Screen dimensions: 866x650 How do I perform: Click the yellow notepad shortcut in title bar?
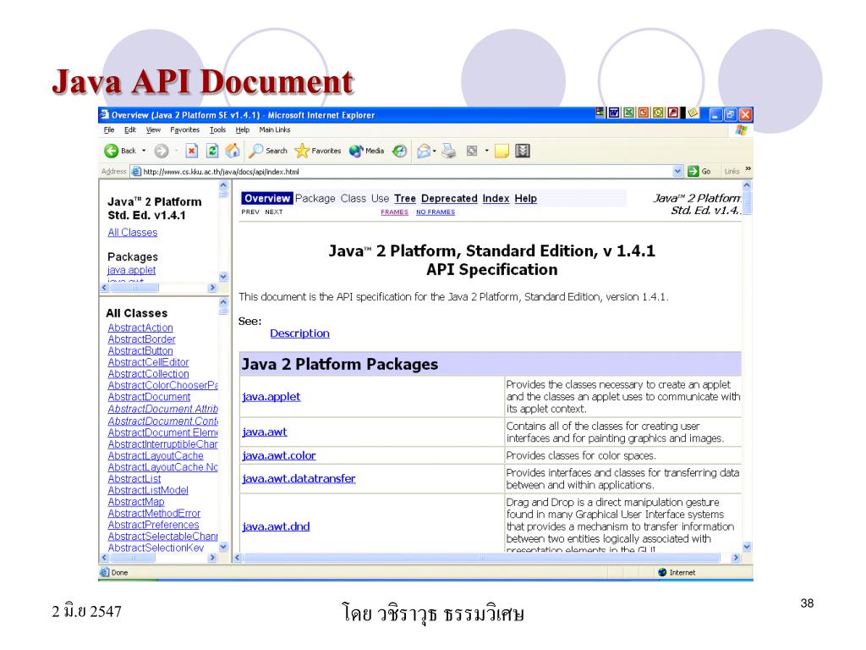(x=693, y=113)
